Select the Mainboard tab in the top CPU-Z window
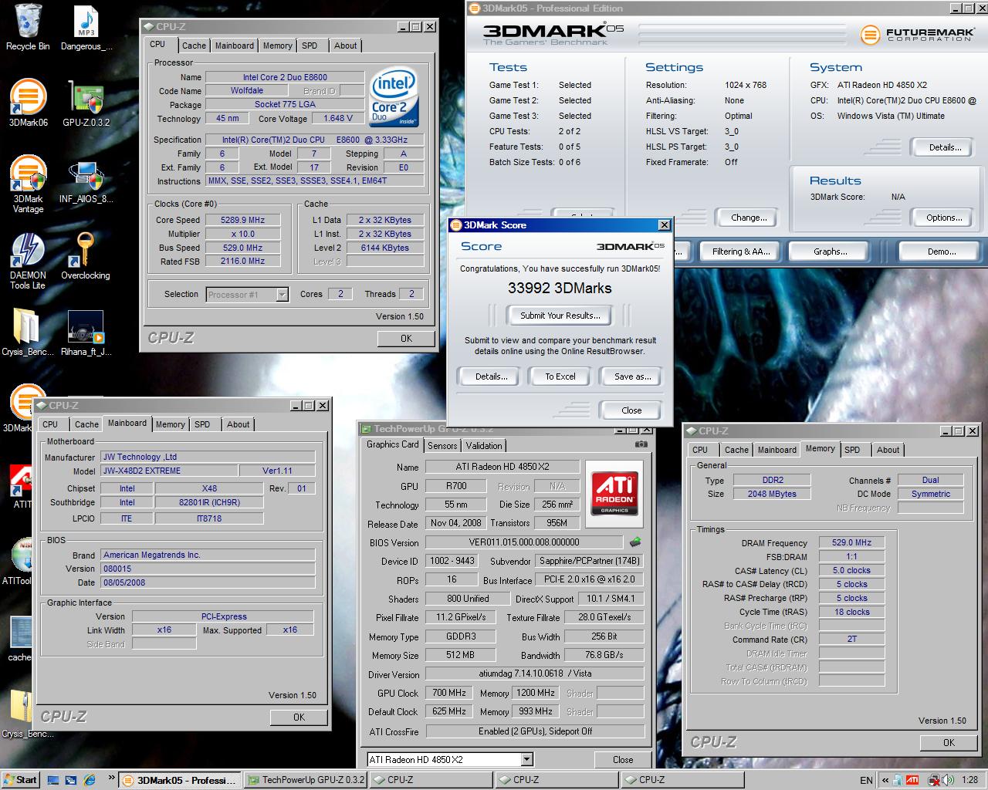Image resolution: width=988 pixels, height=790 pixels. (234, 46)
